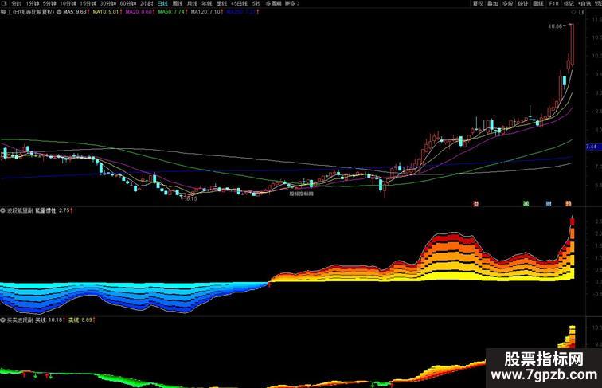Viewport: 602px width, 388px height.
Task: Select the 45日线 period tab
Action: (239, 3)
